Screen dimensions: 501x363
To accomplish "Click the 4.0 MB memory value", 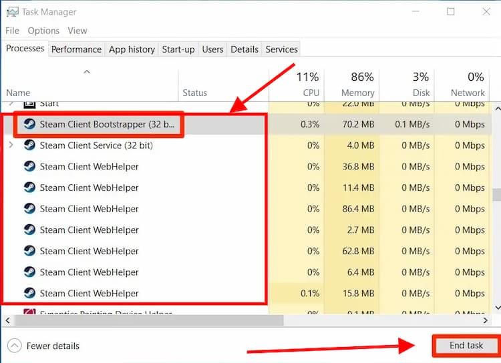I will (361, 145).
